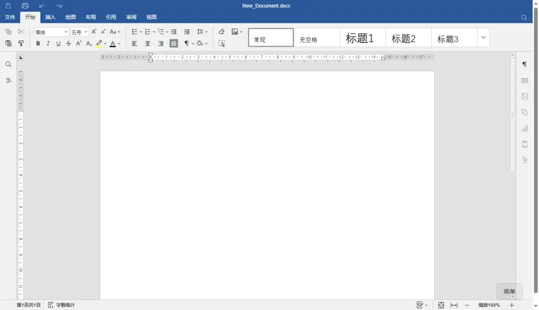This screenshot has height=310, width=539.
Task: Expand the styles gallery arrow
Action: coord(483,37)
